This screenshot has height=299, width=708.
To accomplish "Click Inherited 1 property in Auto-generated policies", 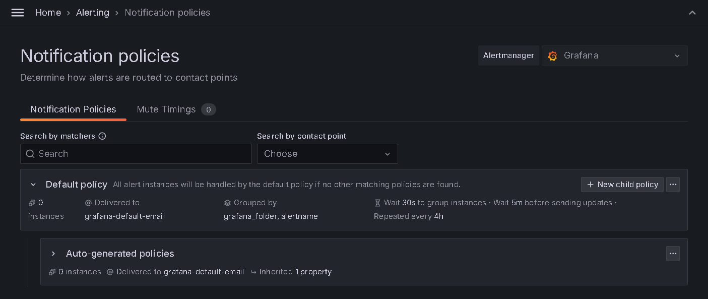I will pyautogui.click(x=295, y=272).
